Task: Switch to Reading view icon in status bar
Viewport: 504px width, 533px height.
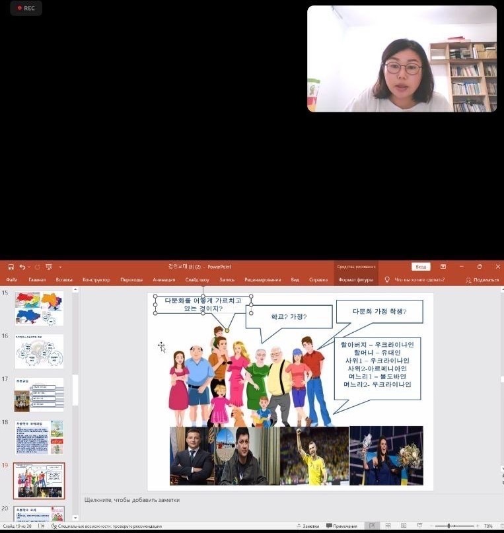Action: coord(404,526)
